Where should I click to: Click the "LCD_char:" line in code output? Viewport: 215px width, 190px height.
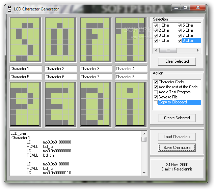(x=19, y=133)
